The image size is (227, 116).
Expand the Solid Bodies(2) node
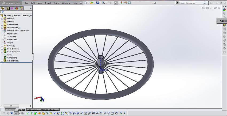click(2, 28)
